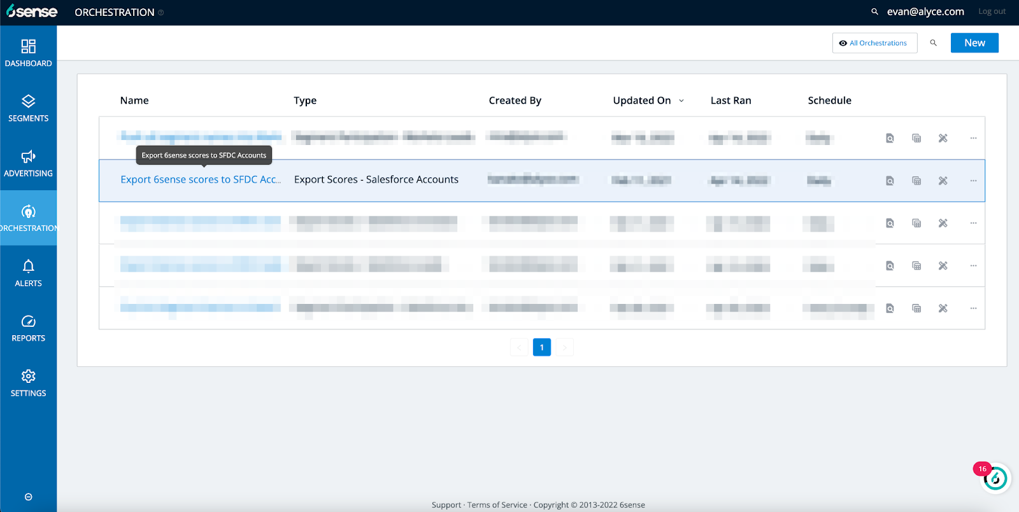Screen dimensions: 1019x512
Task: Sort by Updated On column arrow
Action: pyautogui.click(x=681, y=100)
